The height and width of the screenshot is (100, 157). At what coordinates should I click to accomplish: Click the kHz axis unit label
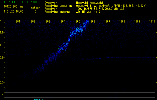click(x=2, y=20)
